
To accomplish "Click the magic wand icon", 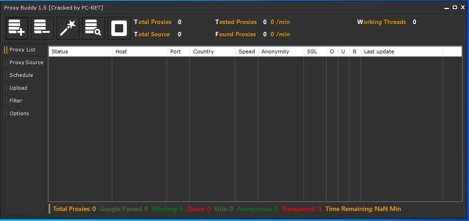I will point(68,28).
